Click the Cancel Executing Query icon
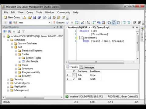Image resolution: width=146 pixels, height=109 pixels. pos(72,23)
